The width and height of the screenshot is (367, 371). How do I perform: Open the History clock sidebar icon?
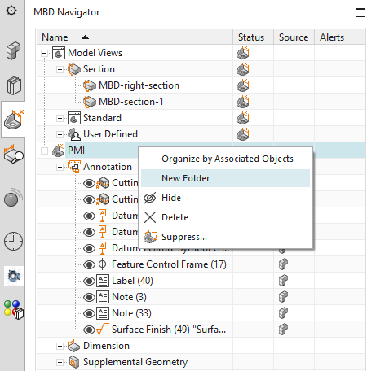[x=13, y=241]
